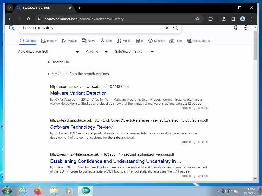Reload the search results page
This screenshot has width=262, height=196.
[x=29, y=19]
